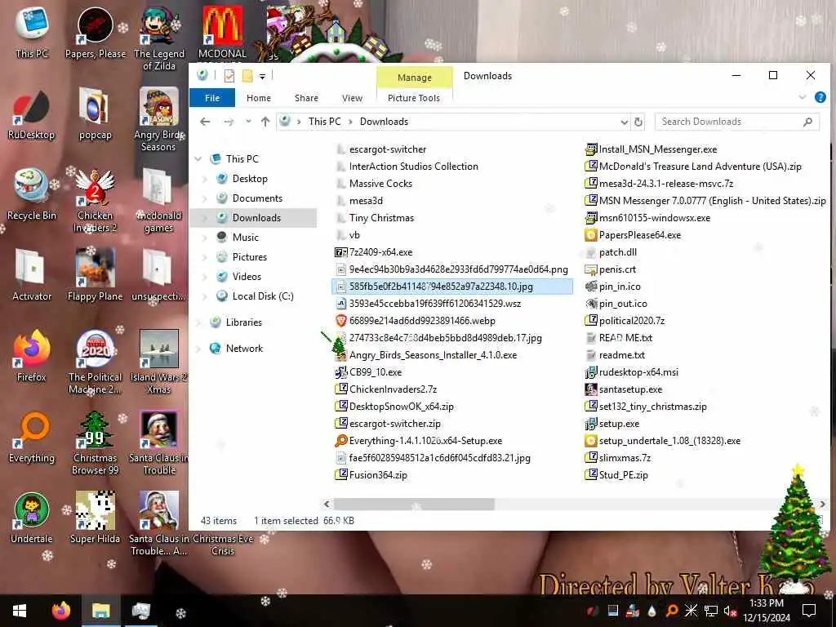Image resolution: width=836 pixels, height=627 pixels.
Task: Expand the Desktop tree node
Action: point(205,179)
